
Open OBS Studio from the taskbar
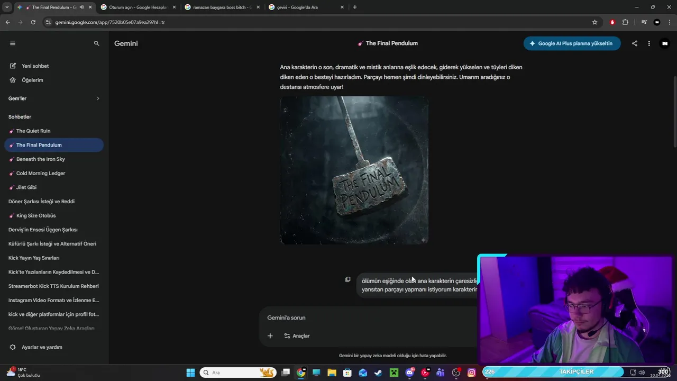tap(456, 373)
